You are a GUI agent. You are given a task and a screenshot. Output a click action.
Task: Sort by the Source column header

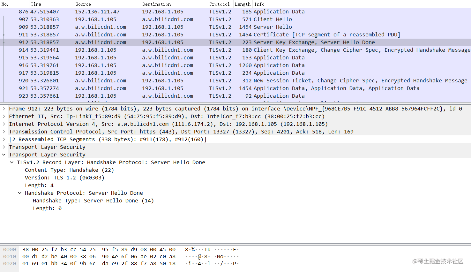click(x=107, y=4)
